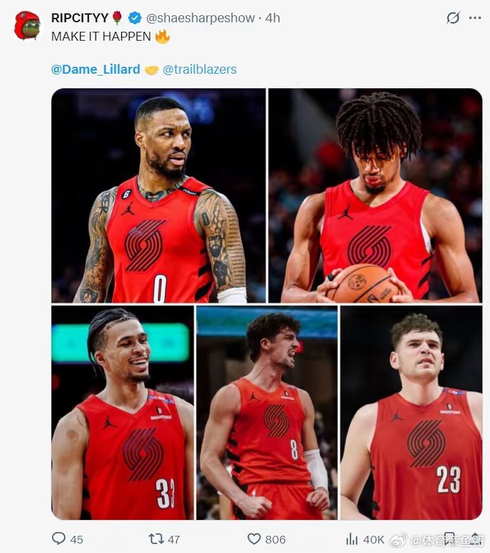Viewport: 490px width, 553px height.
Task: Open the number 33 jersey photo
Action: (x=122, y=413)
